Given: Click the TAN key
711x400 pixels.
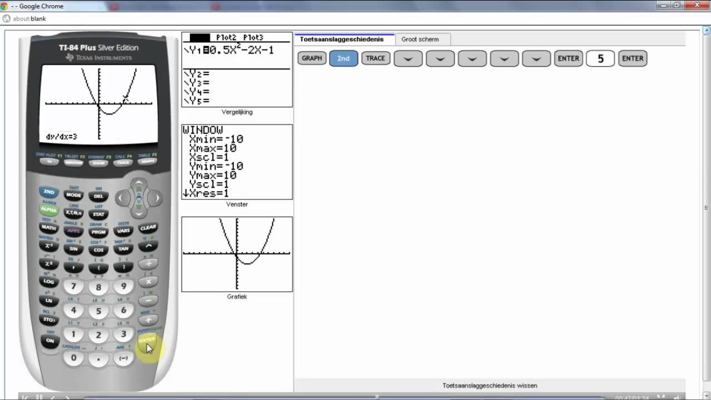Looking at the screenshot, I should pyautogui.click(x=123, y=249).
